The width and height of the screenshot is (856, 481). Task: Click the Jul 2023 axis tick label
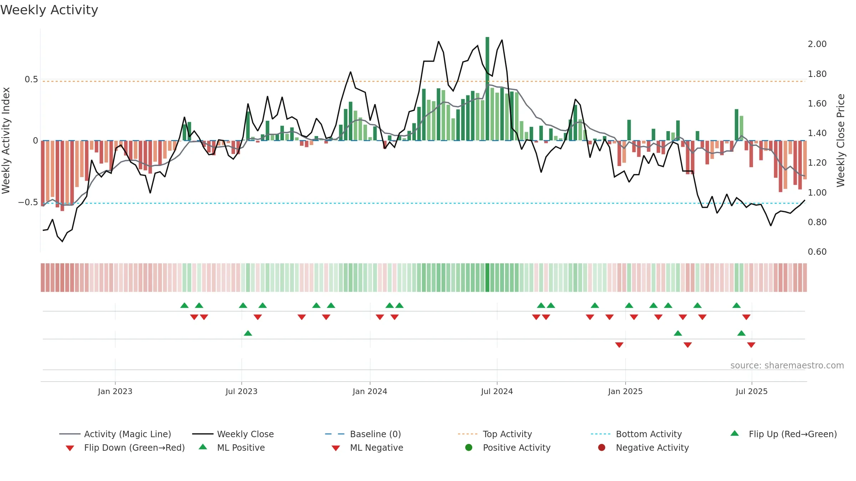pyautogui.click(x=241, y=391)
